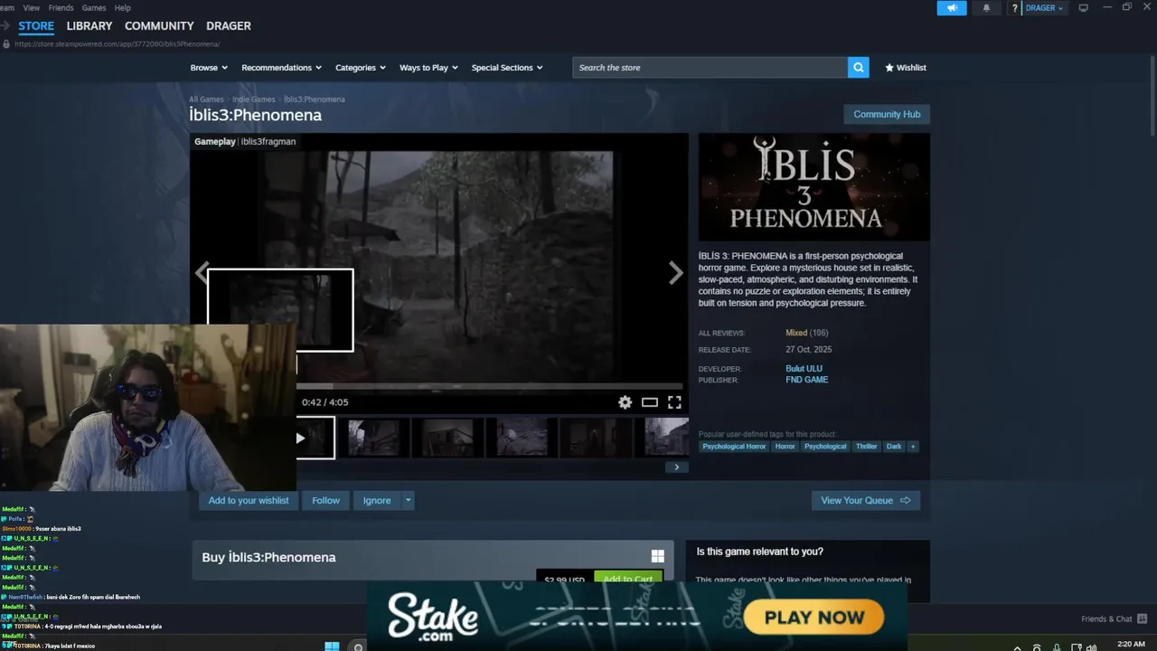Image resolution: width=1157 pixels, height=651 pixels.
Task: Open Steam help question mark
Action: tap(1015, 8)
